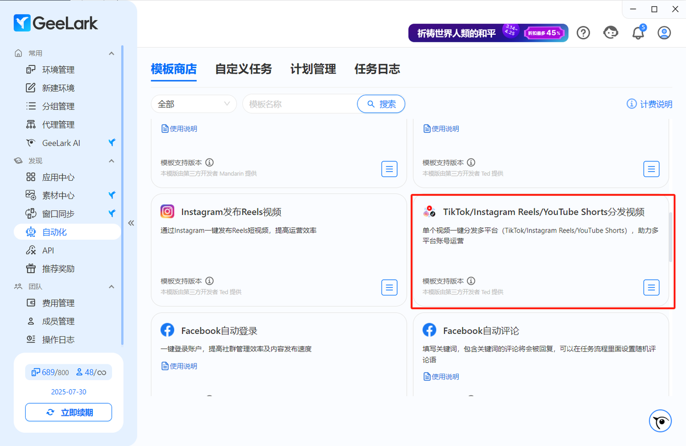Click the member count 48/∞ indicator

pos(91,372)
